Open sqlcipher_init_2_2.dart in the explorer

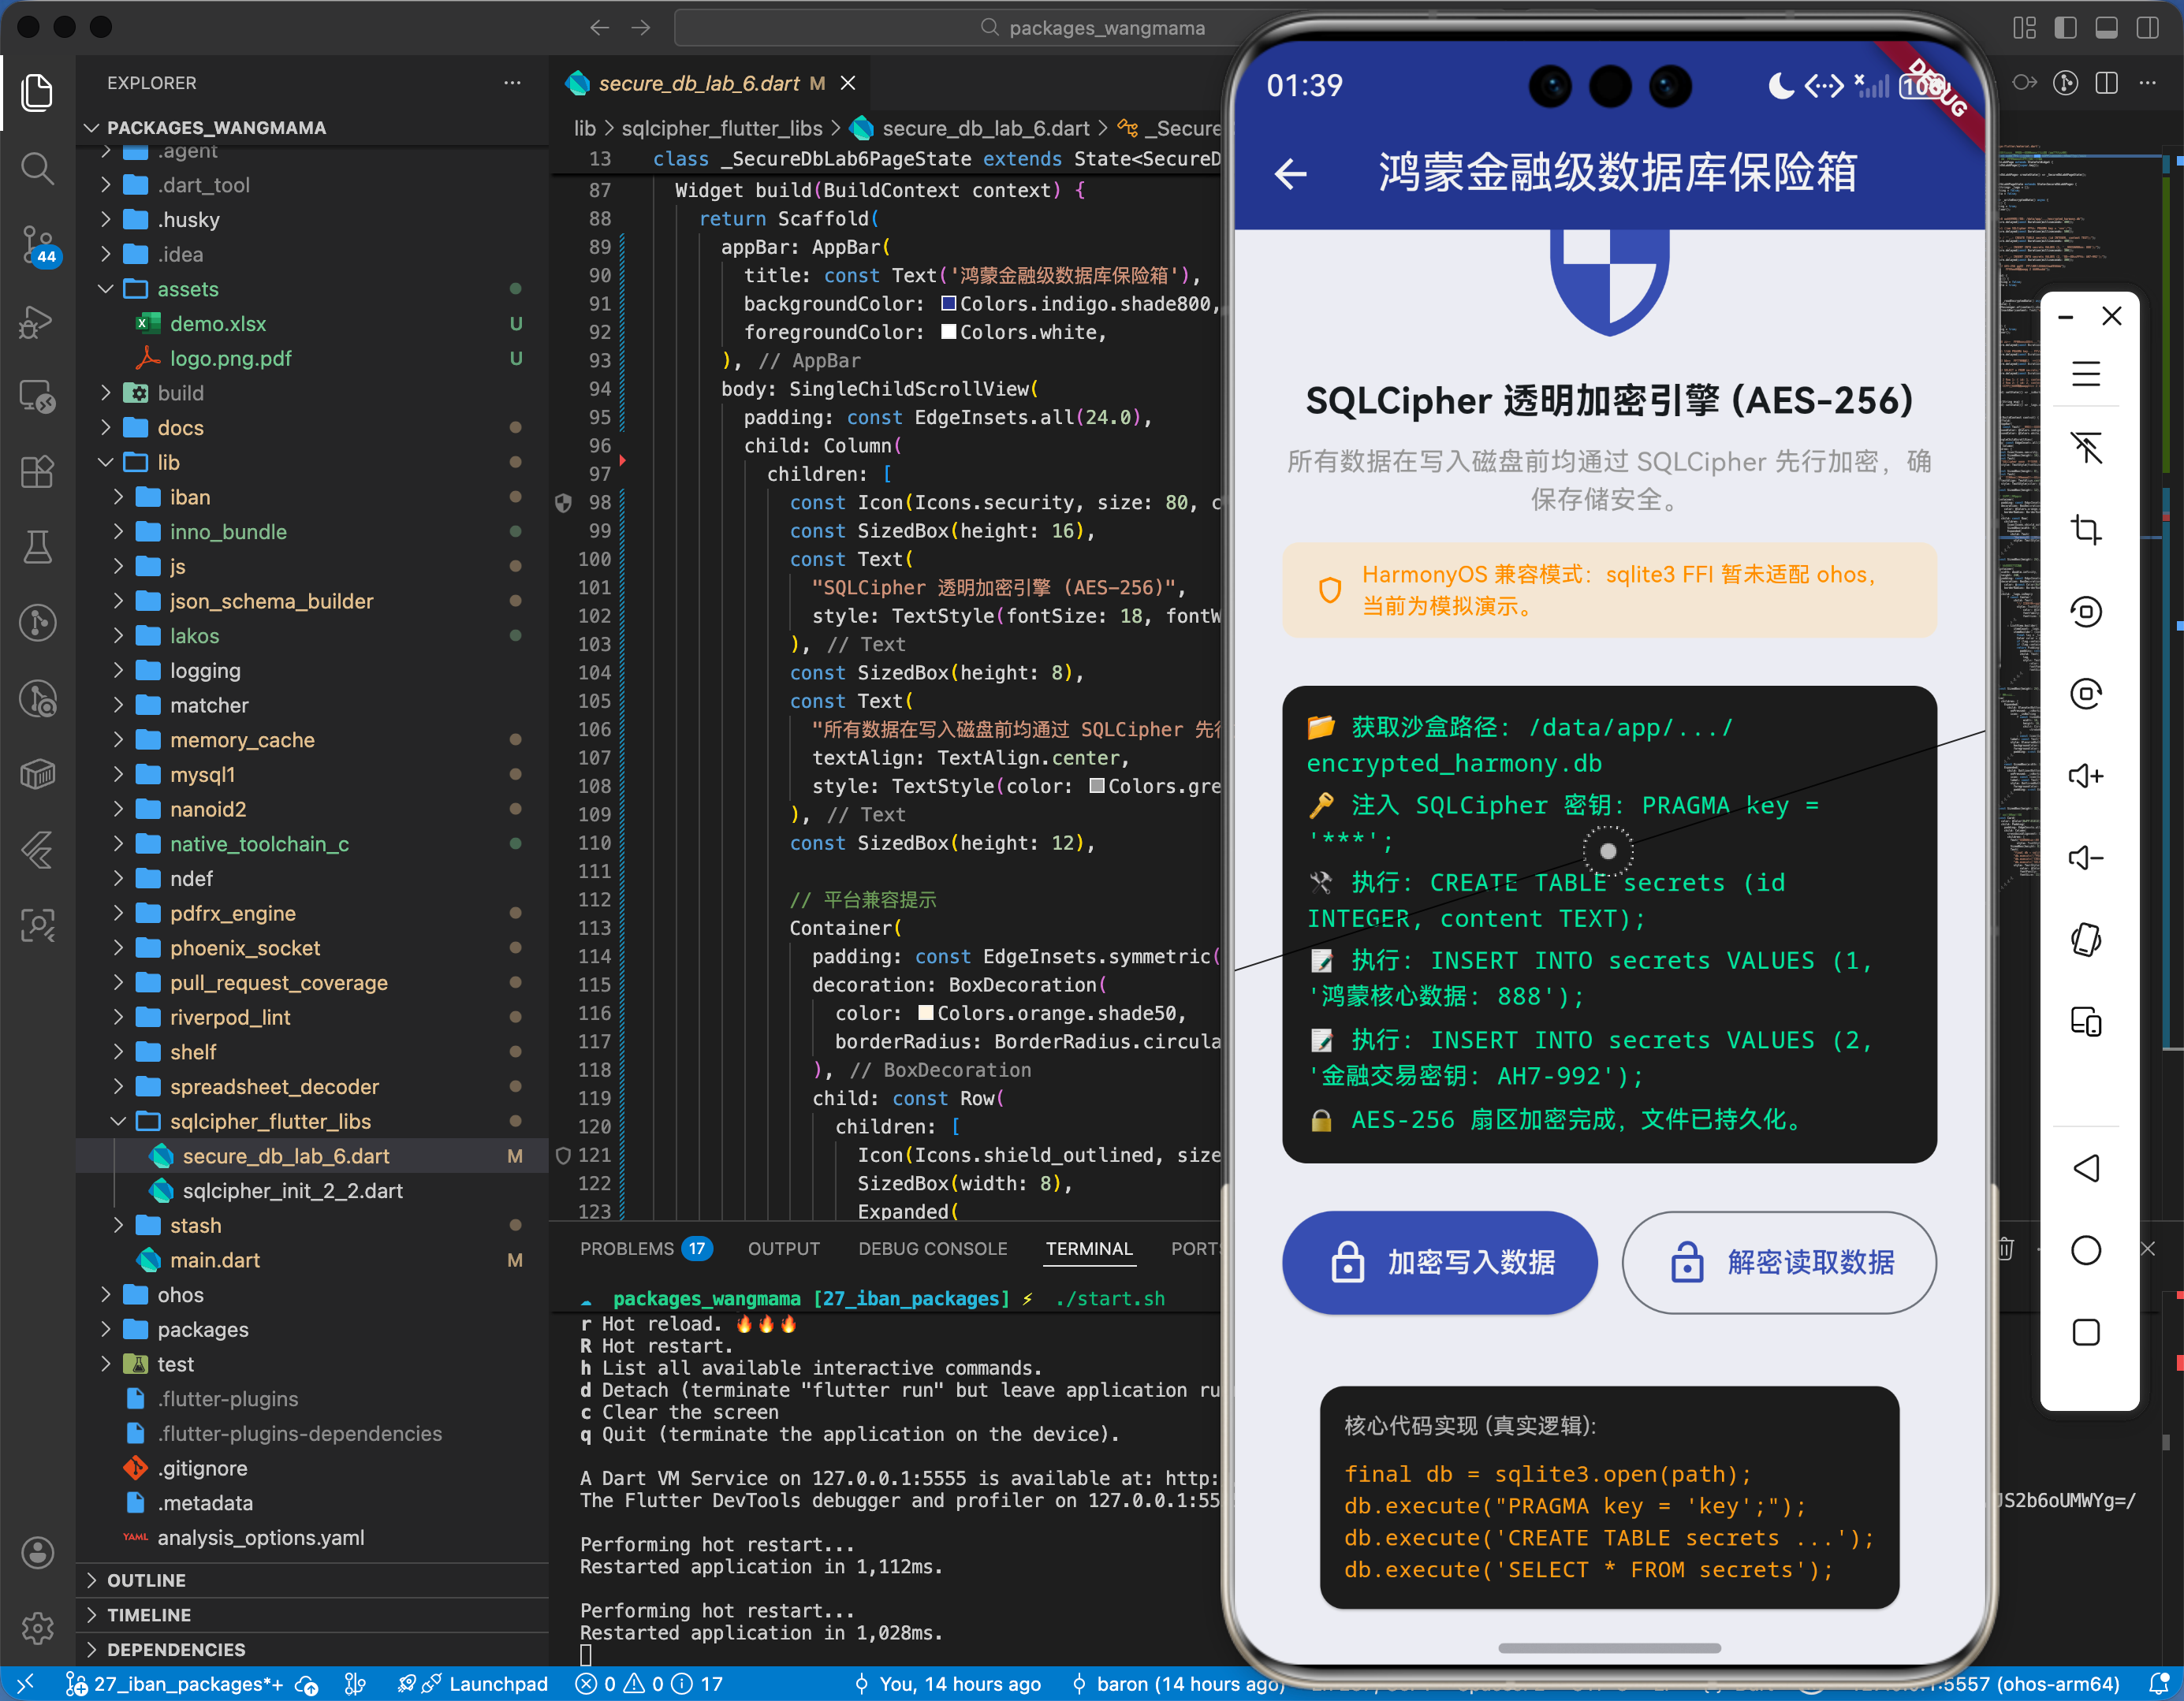tap(292, 1191)
